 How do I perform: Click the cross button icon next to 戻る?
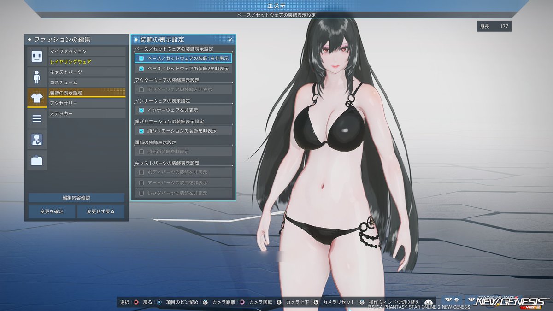pos(159,302)
